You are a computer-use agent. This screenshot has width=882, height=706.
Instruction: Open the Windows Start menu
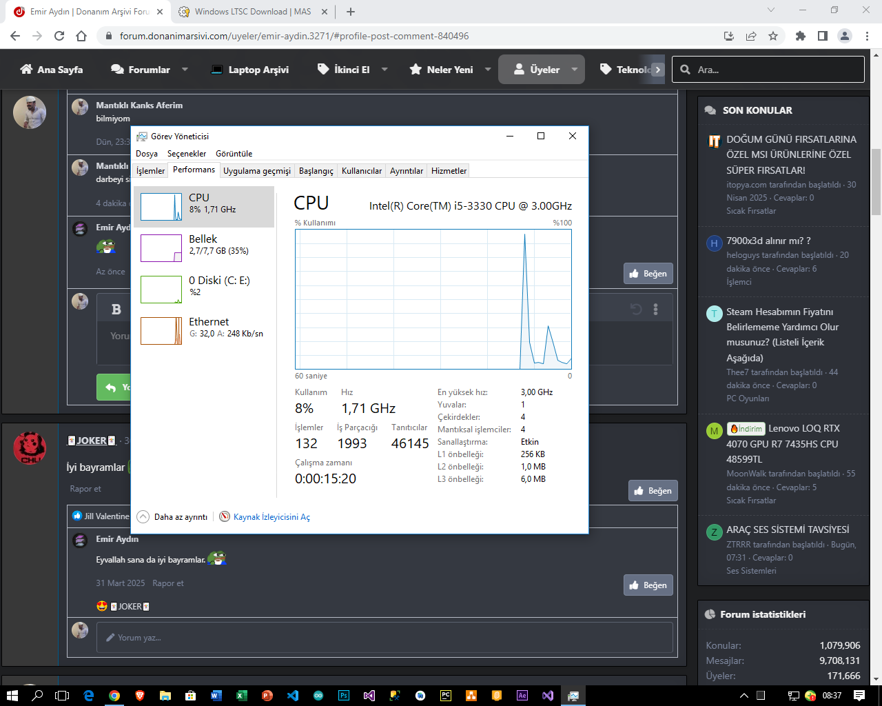pyautogui.click(x=12, y=696)
